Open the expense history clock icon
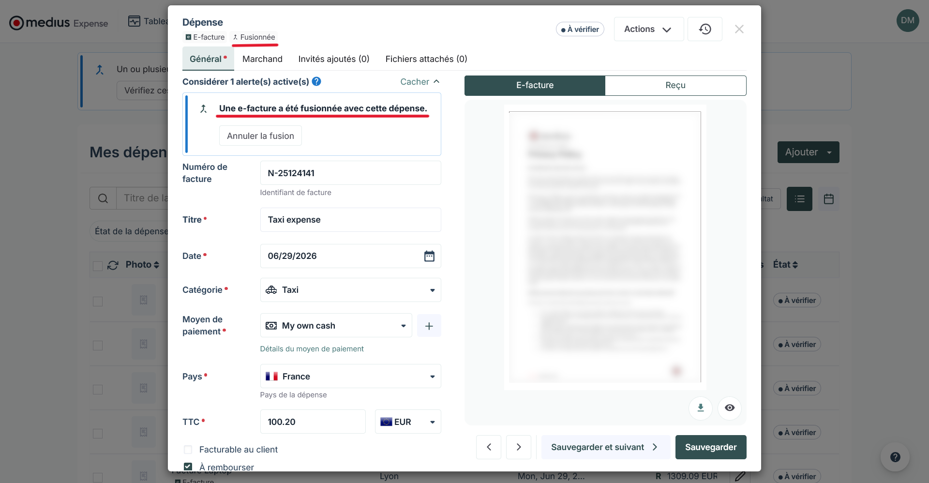This screenshot has height=483, width=929. point(704,29)
